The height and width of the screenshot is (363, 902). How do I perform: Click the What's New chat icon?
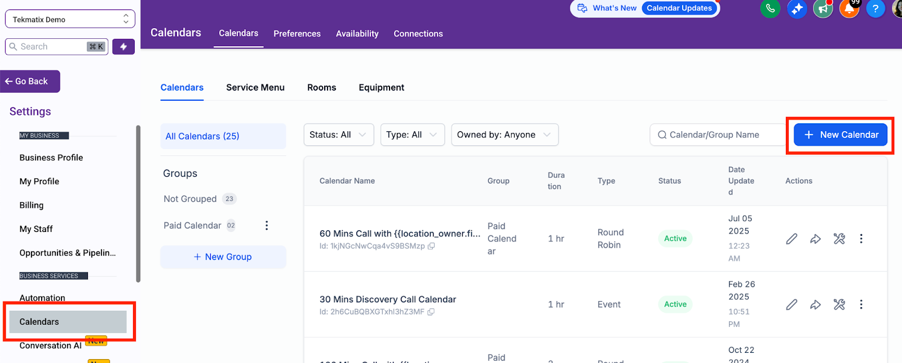pos(582,8)
